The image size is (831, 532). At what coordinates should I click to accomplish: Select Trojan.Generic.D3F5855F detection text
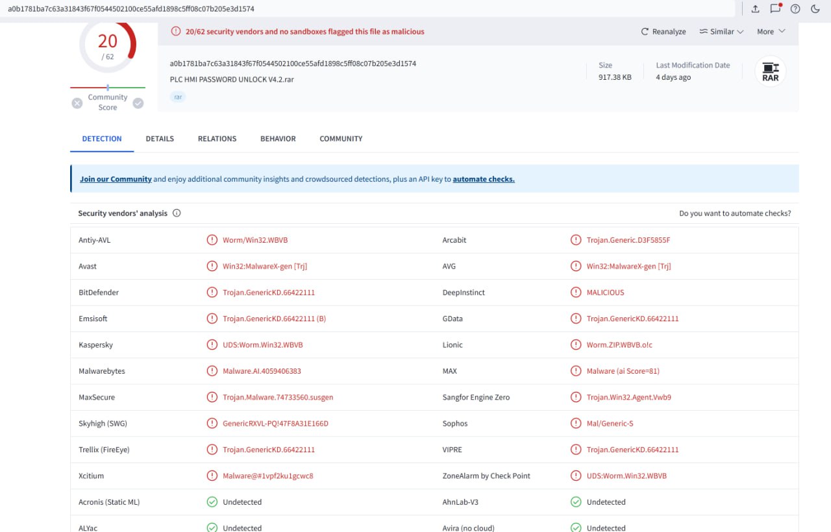coord(628,240)
